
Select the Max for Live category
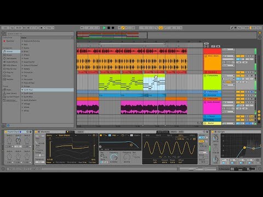point(12,69)
